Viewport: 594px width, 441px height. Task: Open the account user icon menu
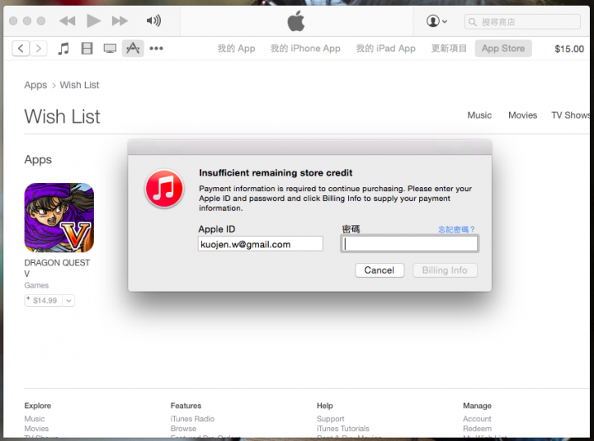pyautogui.click(x=436, y=21)
